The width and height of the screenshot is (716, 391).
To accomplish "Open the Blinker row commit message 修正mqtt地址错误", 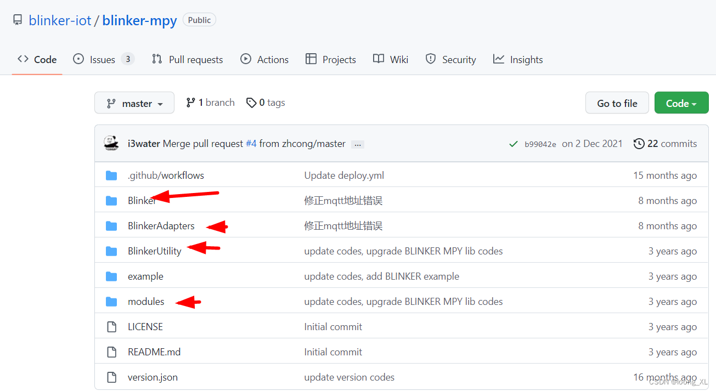I will (x=343, y=201).
